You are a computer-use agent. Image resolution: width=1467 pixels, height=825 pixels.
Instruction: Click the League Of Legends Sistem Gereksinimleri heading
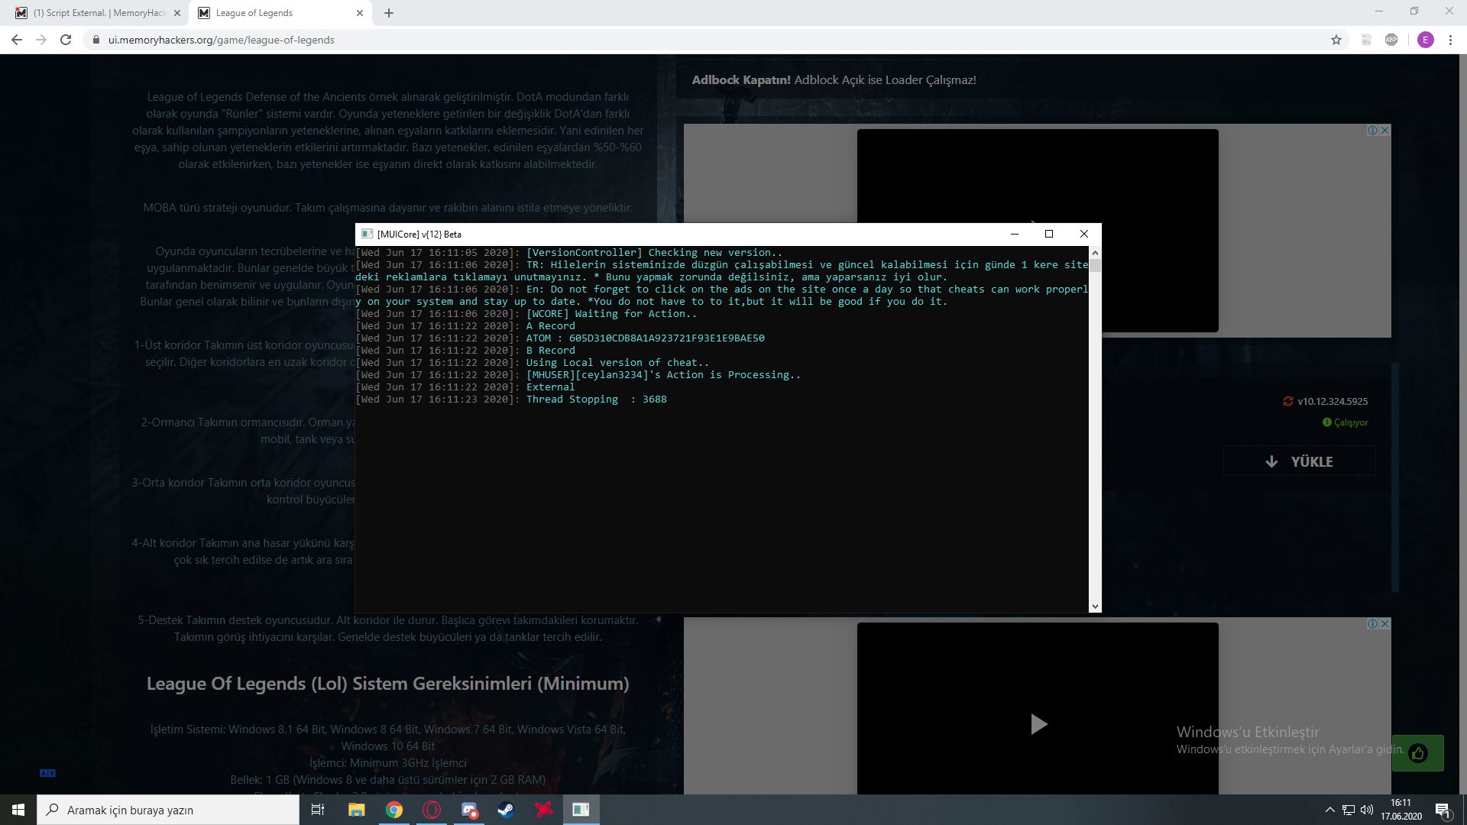(388, 684)
